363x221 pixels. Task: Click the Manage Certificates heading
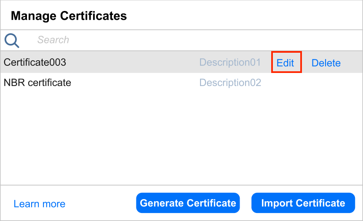69,16
